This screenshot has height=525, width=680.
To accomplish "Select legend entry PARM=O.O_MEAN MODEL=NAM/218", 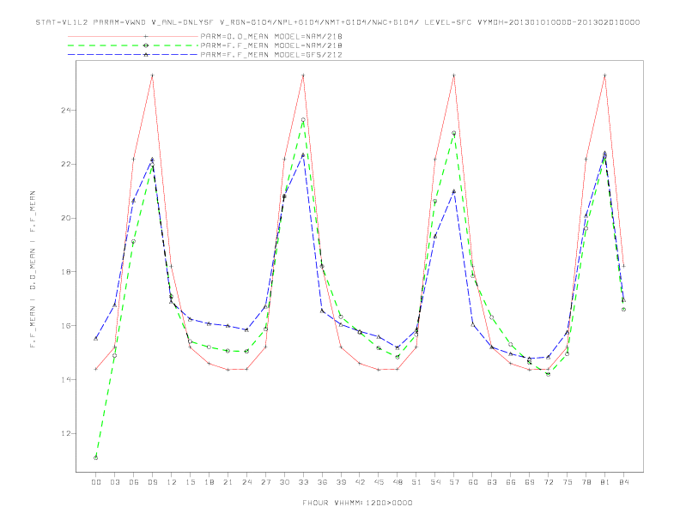I will pyautogui.click(x=271, y=36).
